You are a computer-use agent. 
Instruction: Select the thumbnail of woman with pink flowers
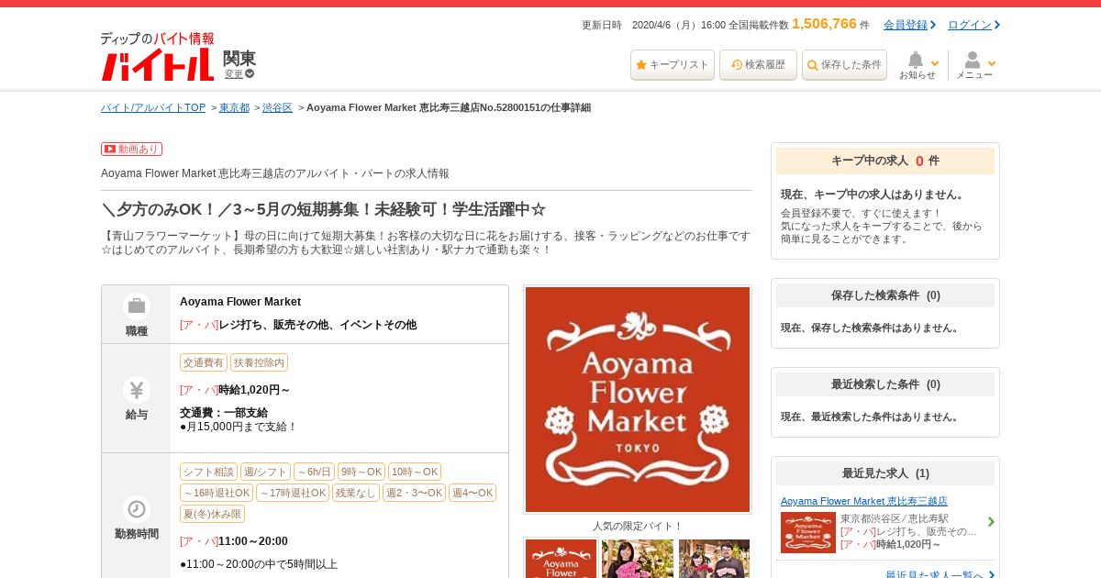pyautogui.click(x=638, y=558)
